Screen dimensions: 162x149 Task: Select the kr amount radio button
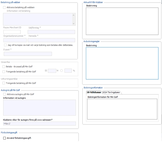click(x=46, y=71)
